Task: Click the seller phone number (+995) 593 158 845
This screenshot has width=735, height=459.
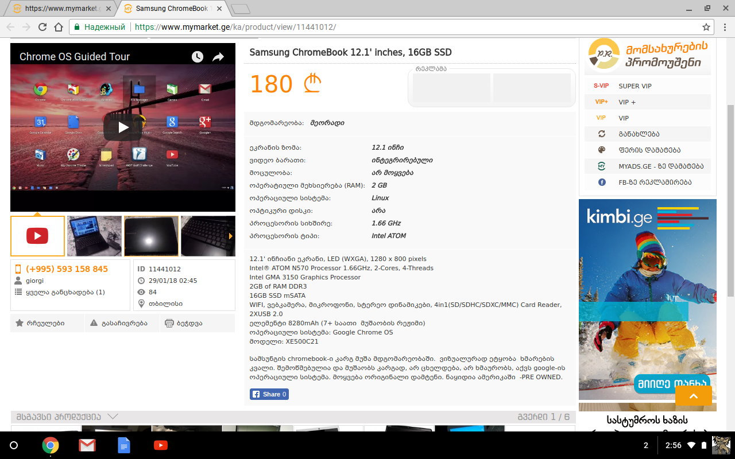Action: tap(67, 269)
